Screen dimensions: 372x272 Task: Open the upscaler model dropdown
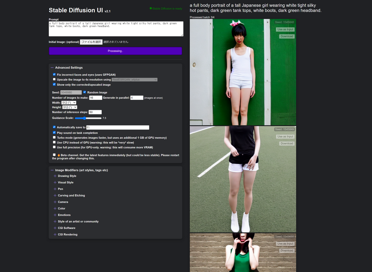pyautogui.click(x=134, y=79)
